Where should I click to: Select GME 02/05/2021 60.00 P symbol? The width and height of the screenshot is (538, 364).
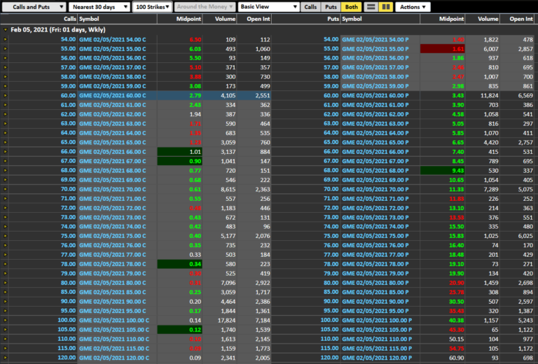[375, 96]
